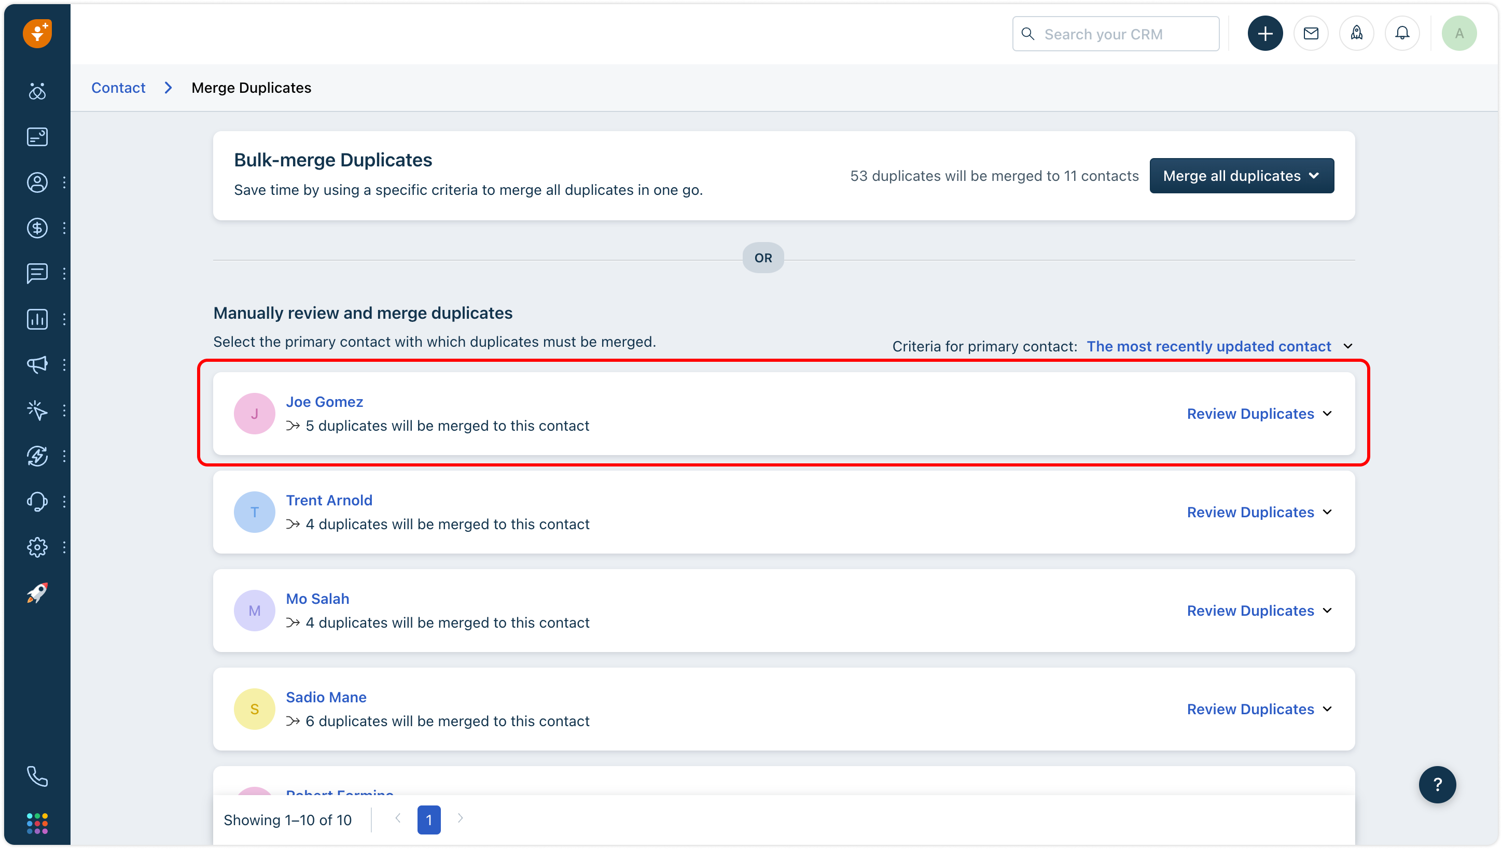Select page 1 in pagination
The image size is (1502, 849).
point(429,820)
